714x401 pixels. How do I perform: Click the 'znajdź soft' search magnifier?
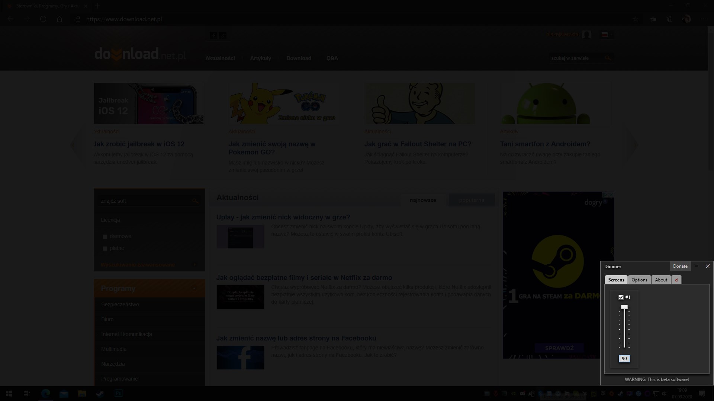pyautogui.click(x=195, y=201)
